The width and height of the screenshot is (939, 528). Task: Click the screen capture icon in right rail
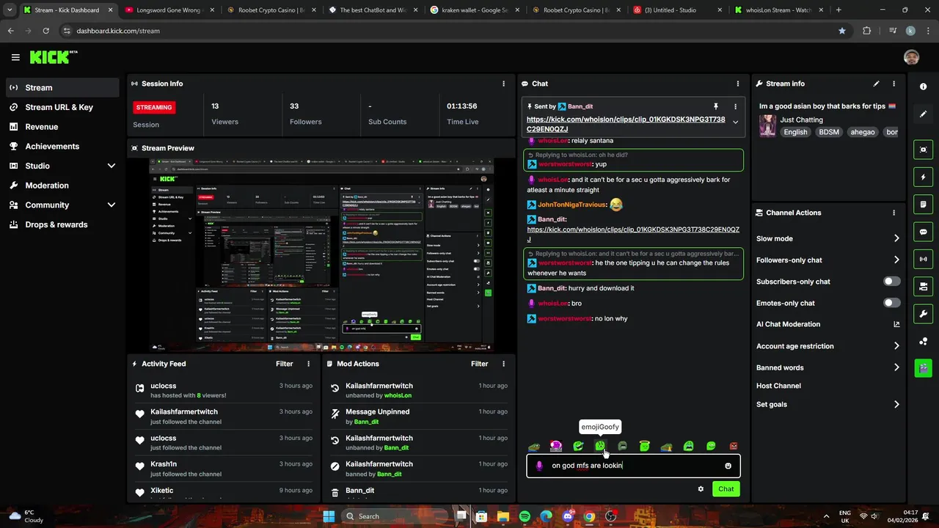pos(923,150)
